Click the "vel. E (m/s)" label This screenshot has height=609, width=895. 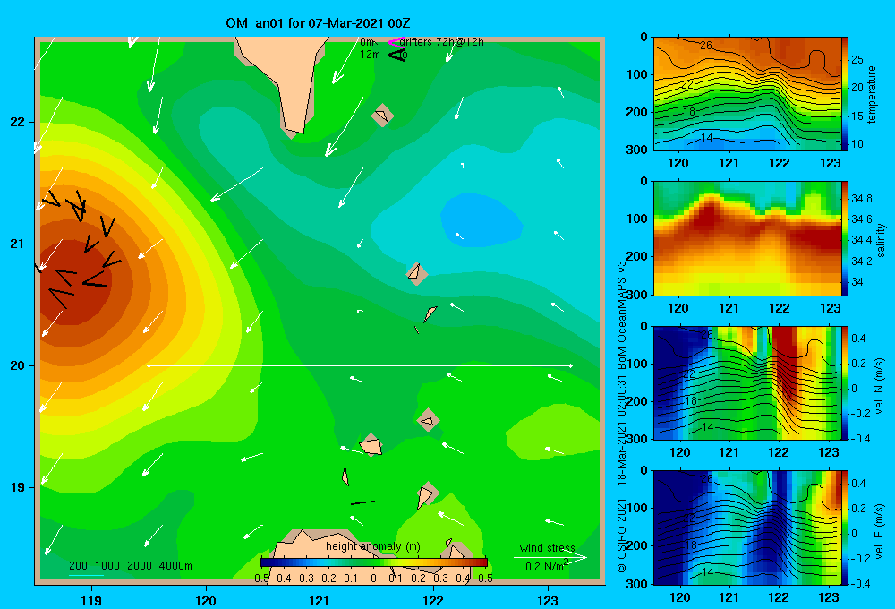880,530
